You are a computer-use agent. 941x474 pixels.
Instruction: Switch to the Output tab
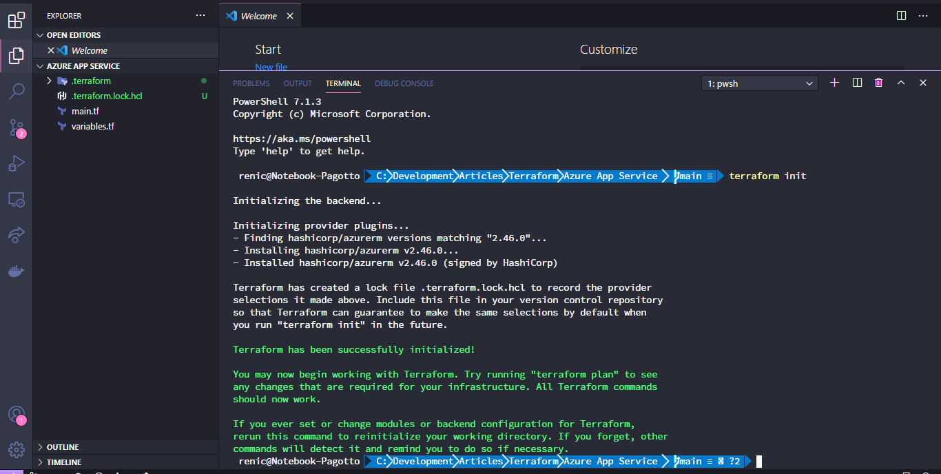point(298,83)
